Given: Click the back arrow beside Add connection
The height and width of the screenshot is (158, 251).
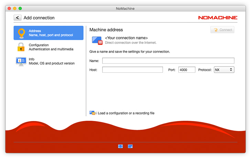Looking at the screenshot, I should 17,18.
